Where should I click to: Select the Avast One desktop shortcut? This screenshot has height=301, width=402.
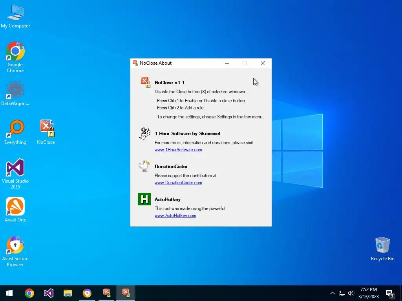[x=15, y=210]
